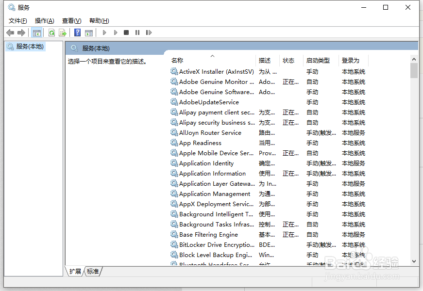Click the scrollbar down arrow
The image size is (423, 291).
(414, 261)
